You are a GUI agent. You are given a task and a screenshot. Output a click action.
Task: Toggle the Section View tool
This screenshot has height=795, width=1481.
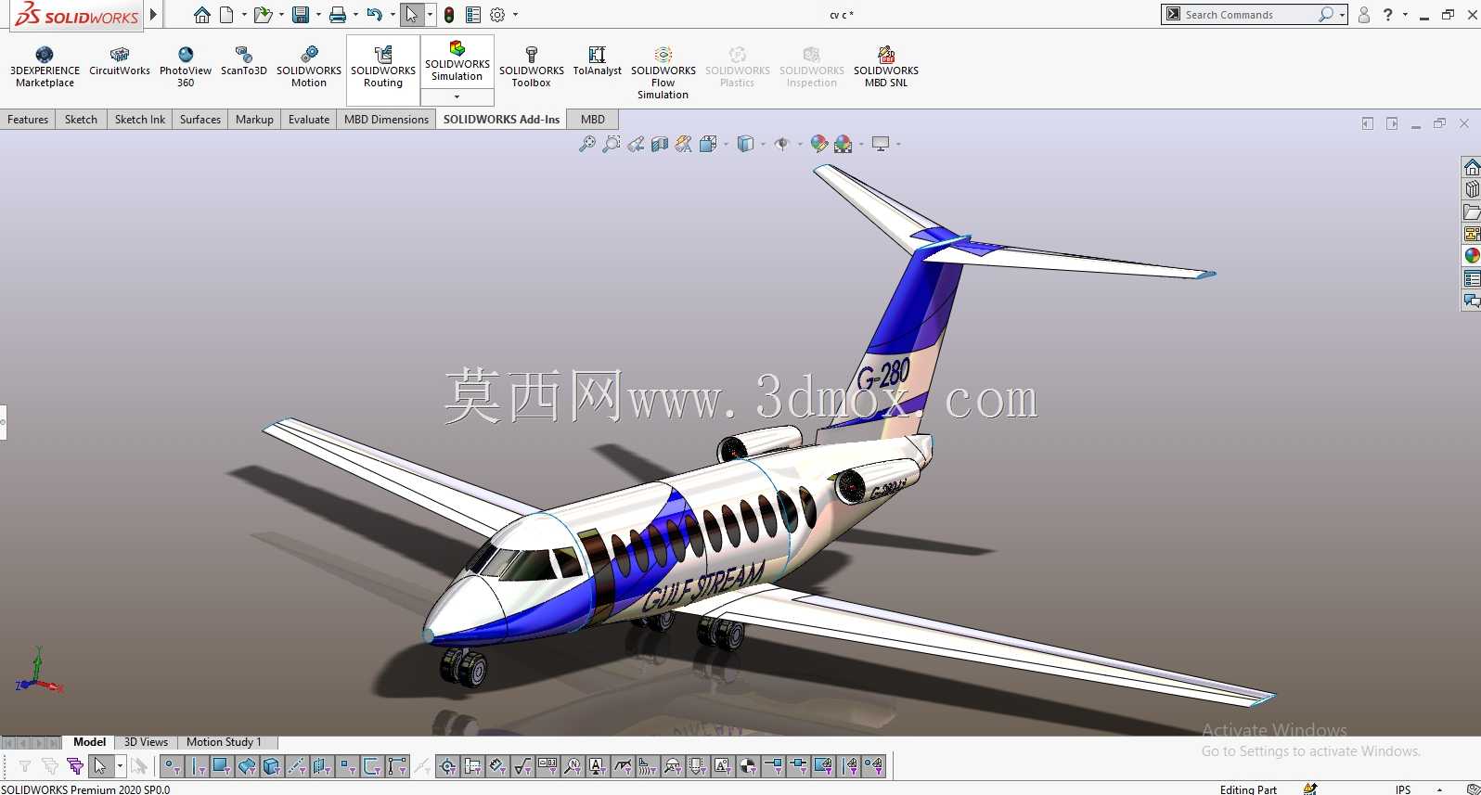click(x=660, y=144)
